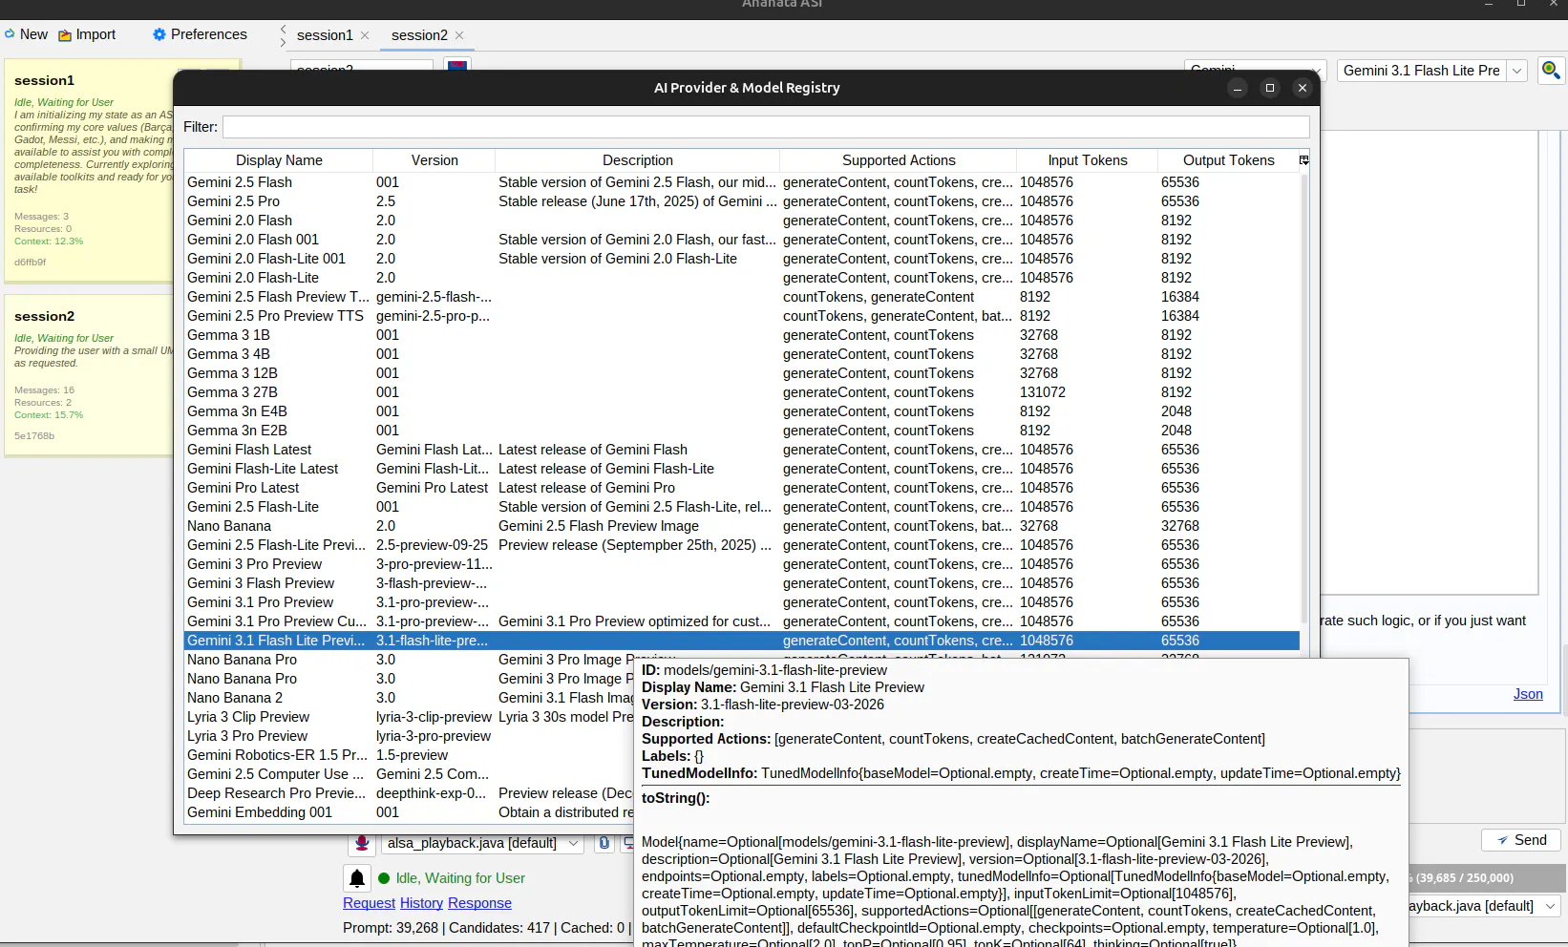Select the Gemini Flash-Lite Latest row
Viewport: 1568px width, 947px height.
pos(742,469)
